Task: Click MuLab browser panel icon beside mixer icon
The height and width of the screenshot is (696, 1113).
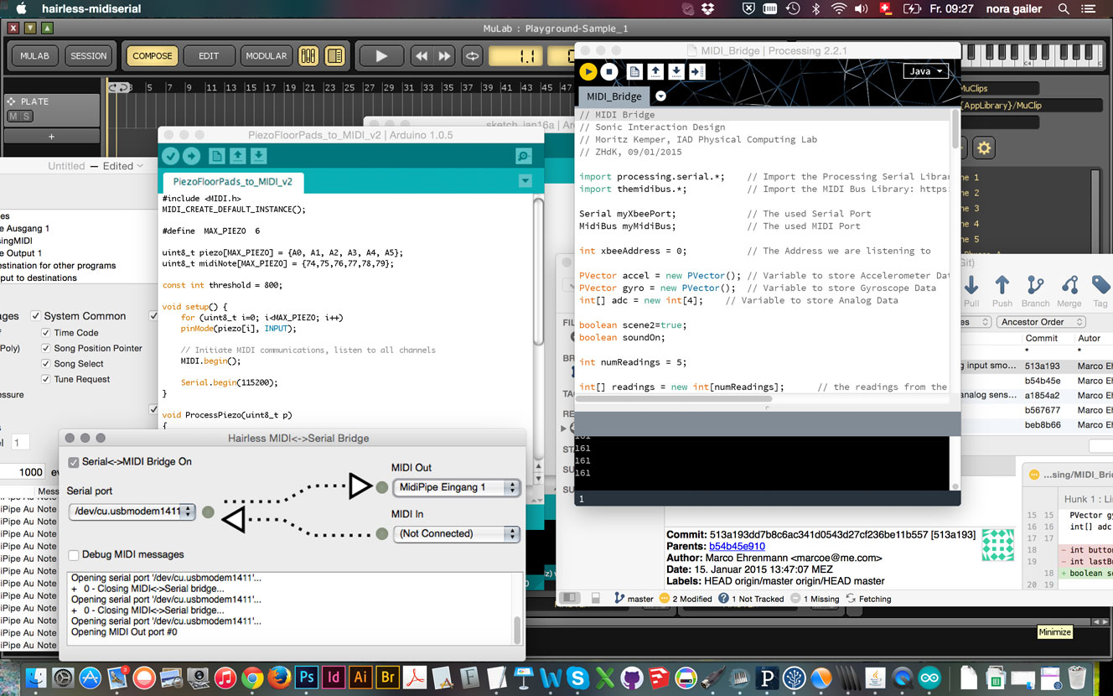Action: (334, 56)
